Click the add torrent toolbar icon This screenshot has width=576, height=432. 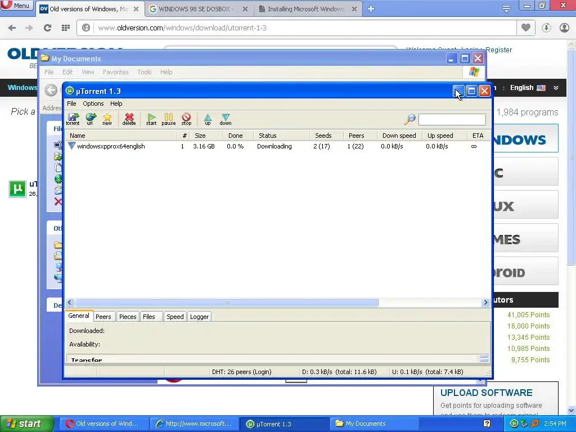pyautogui.click(x=73, y=119)
